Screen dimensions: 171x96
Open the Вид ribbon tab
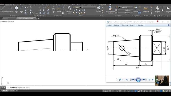43,5
